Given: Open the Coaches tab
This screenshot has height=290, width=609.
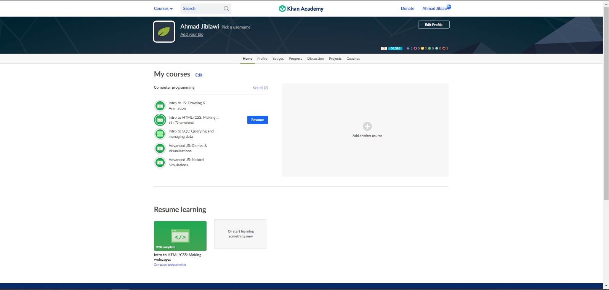Looking at the screenshot, I should [x=353, y=59].
